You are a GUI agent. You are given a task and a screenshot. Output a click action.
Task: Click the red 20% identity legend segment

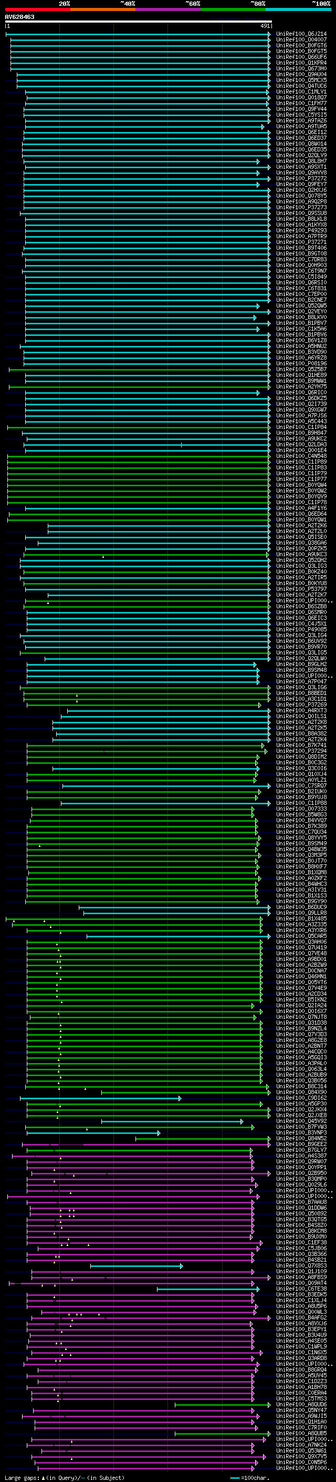(x=37, y=9)
